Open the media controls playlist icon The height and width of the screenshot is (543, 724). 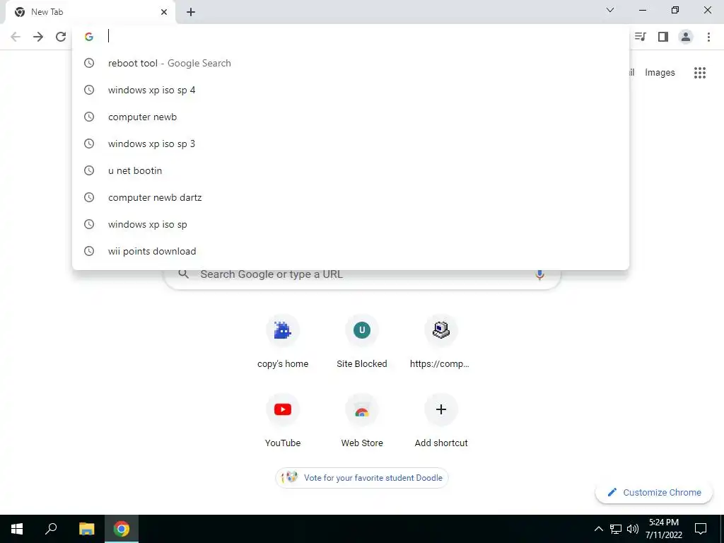click(x=641, y=37)
